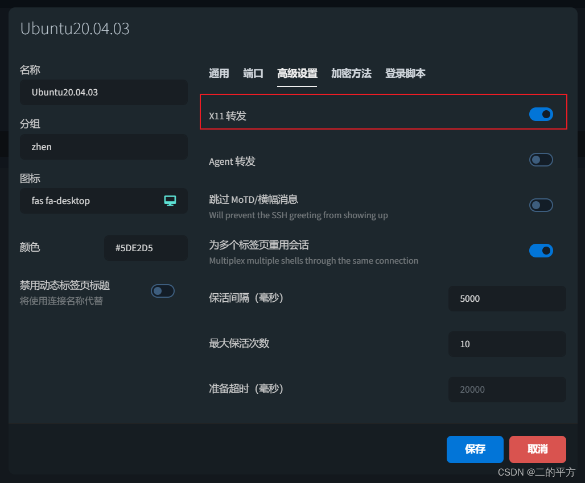Enable the Agent 转发 toggle
Screen dimensions: 585x483
(x=541, y=160)
